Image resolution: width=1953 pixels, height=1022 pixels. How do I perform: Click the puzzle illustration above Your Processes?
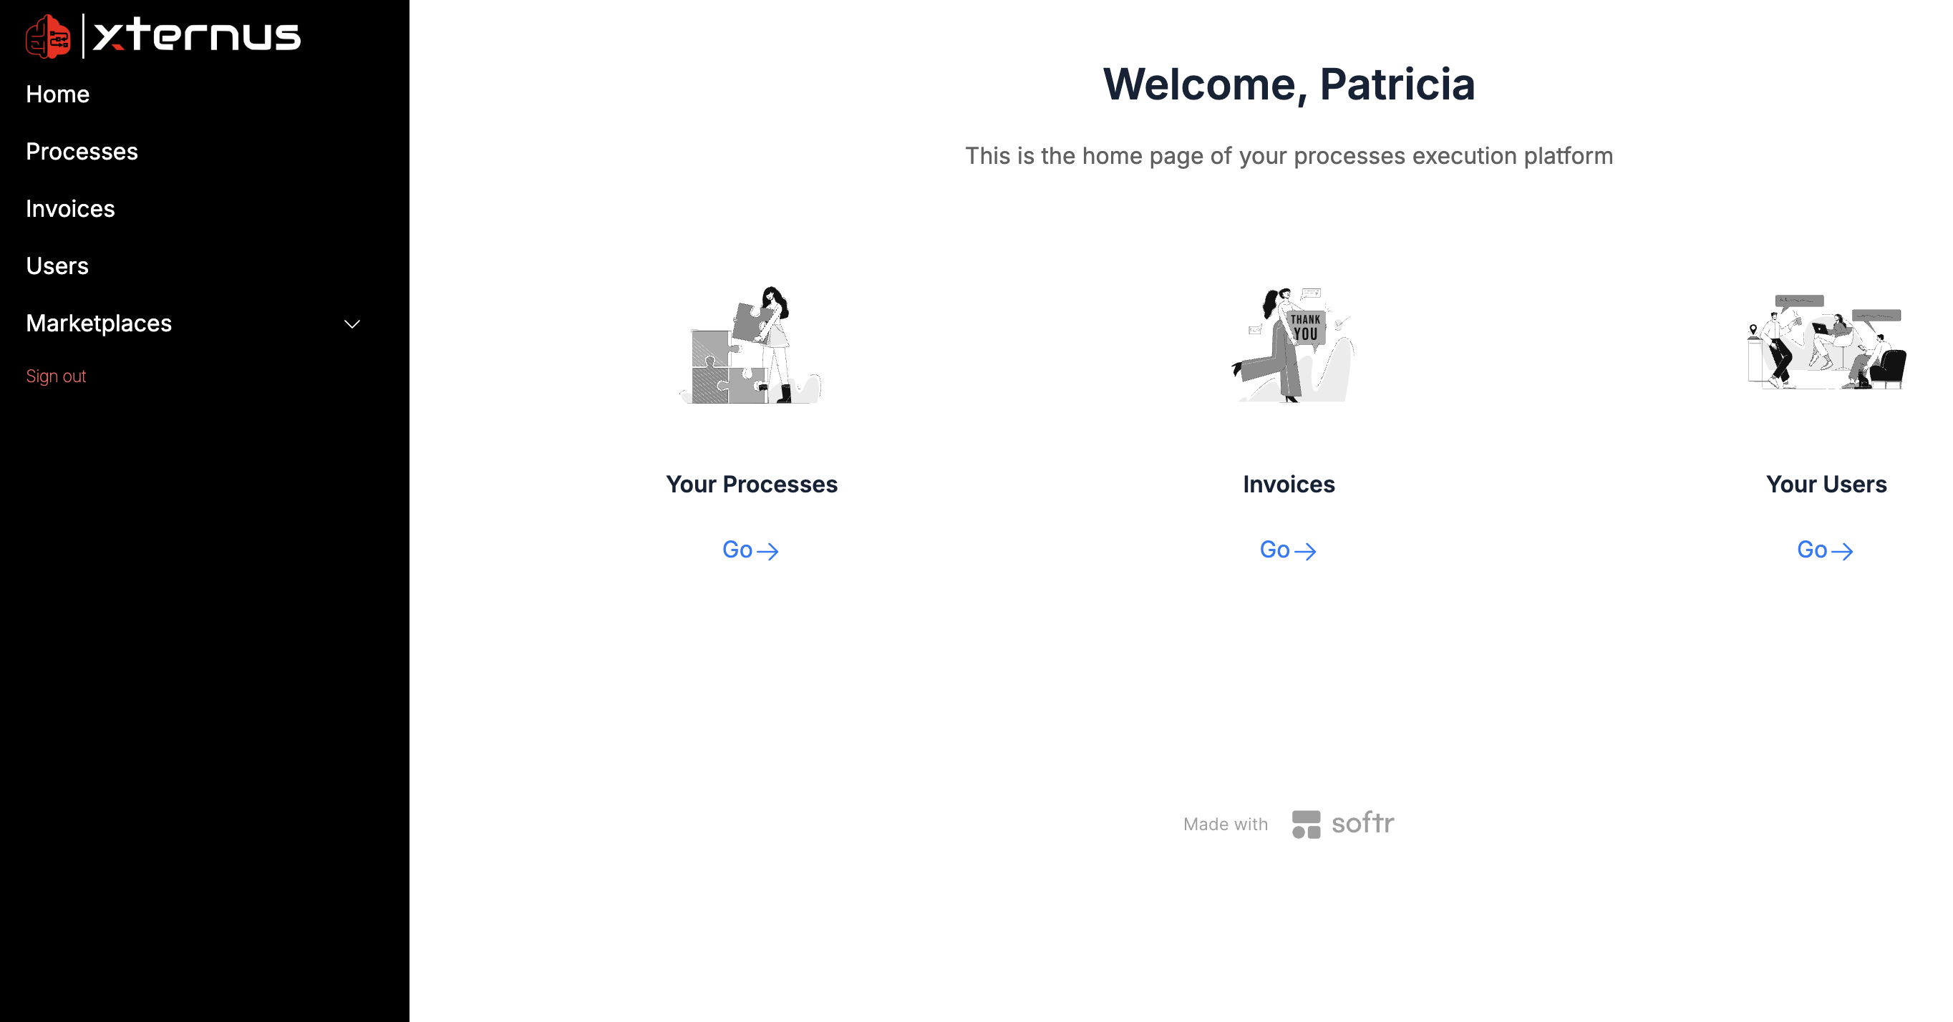750,344
